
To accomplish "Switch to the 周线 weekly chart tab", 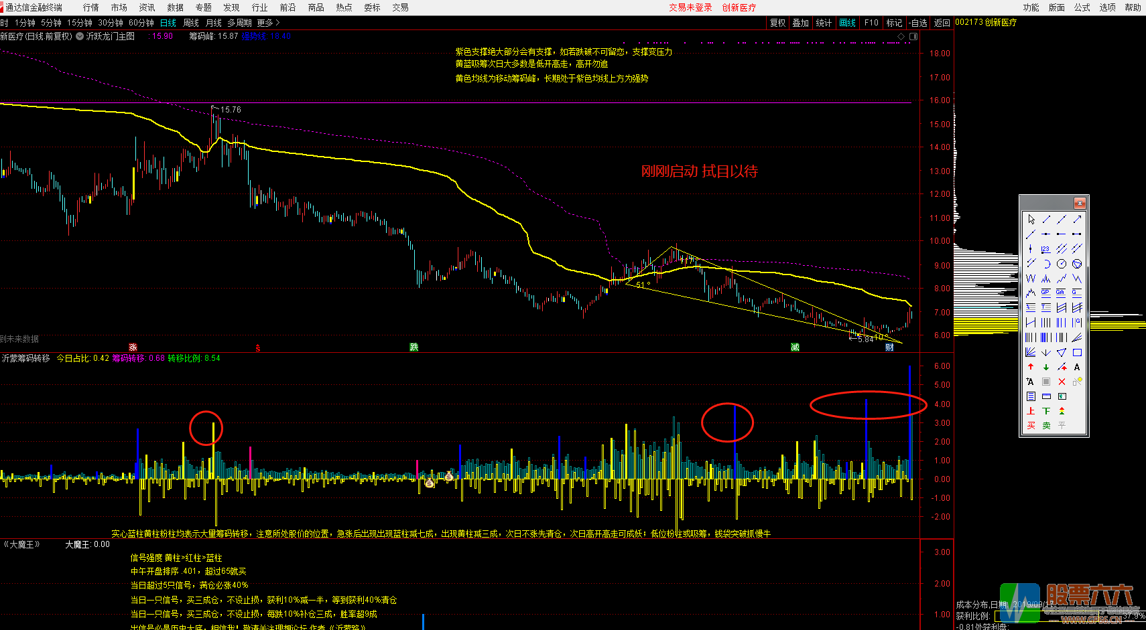I will pyautogui.click(x=191, y=23).
